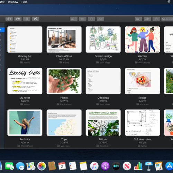This screenshot has width=173, height=173.
Task: Toggle the Notes sidebar button
Action: point(9,19)
